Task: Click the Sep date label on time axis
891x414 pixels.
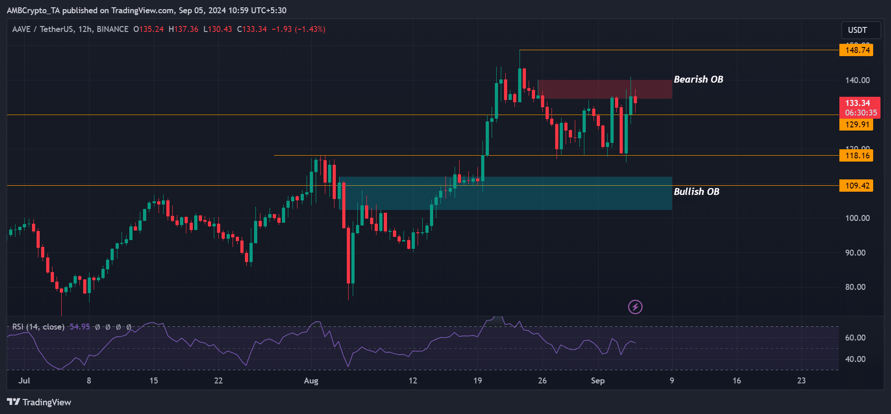Action: pyautogui.click(x=598, y=381)
